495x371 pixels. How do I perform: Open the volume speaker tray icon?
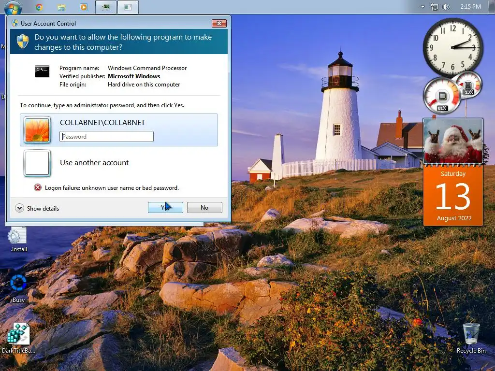(x=446, y=7)
